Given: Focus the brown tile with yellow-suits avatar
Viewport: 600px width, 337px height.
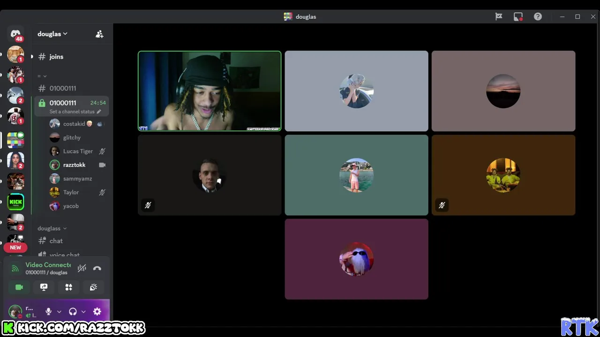Looking at the screenshot, I should (x=503, y=175).
